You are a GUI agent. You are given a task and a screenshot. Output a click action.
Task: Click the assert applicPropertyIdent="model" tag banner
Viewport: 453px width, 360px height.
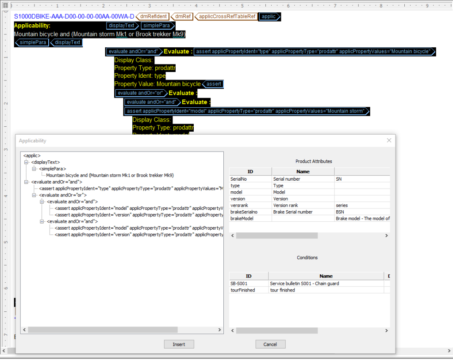pyautogui.click(x=247, y=111)
